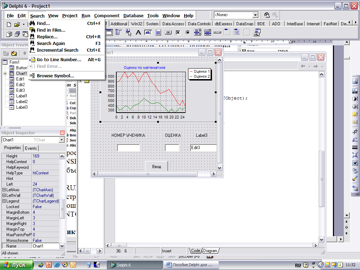Image resolution: width=360 pixels, height=270 pixels.
Task: Click the Ввод button on Form1
Action: coord(156,166)
